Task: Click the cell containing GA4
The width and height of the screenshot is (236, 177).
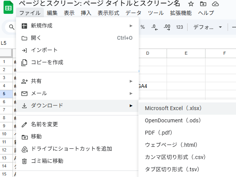Action: pos(153,86)
